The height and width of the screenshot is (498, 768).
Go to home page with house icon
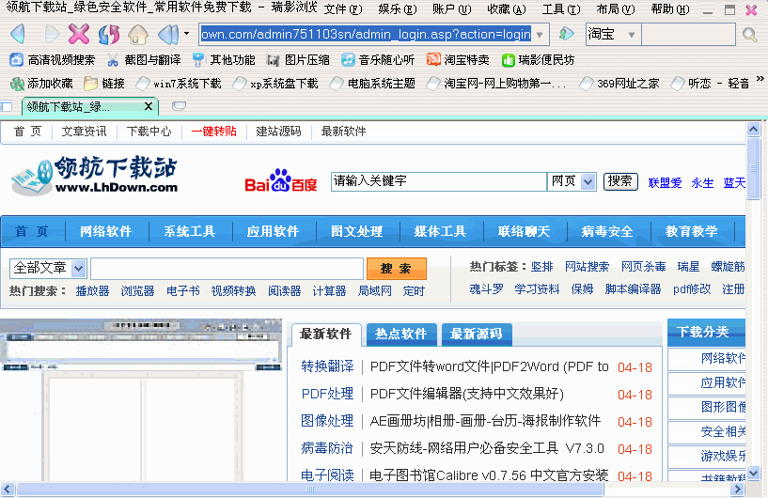coord(138,34)
